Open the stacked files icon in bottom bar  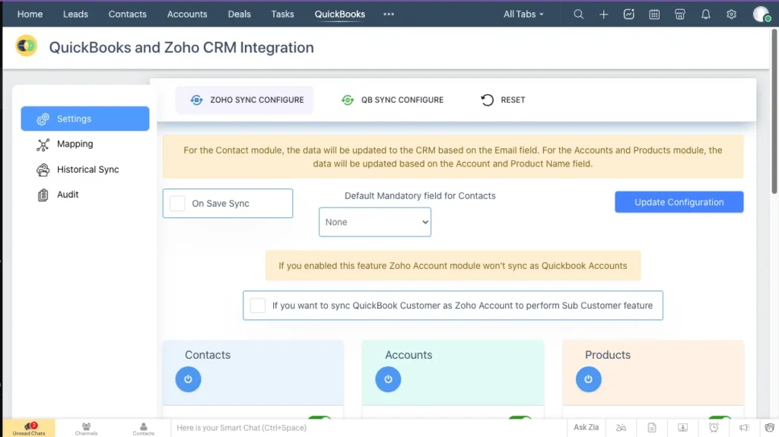pos(770,428)
